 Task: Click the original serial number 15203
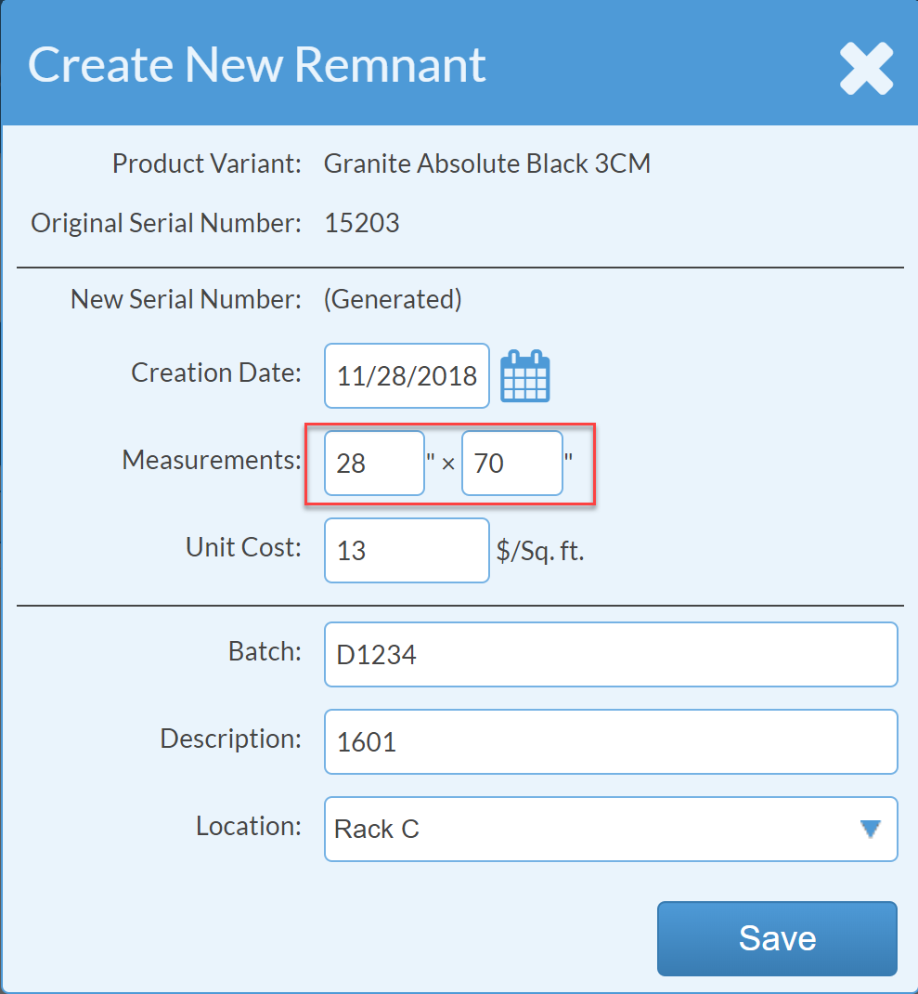[x=361, y=224]
